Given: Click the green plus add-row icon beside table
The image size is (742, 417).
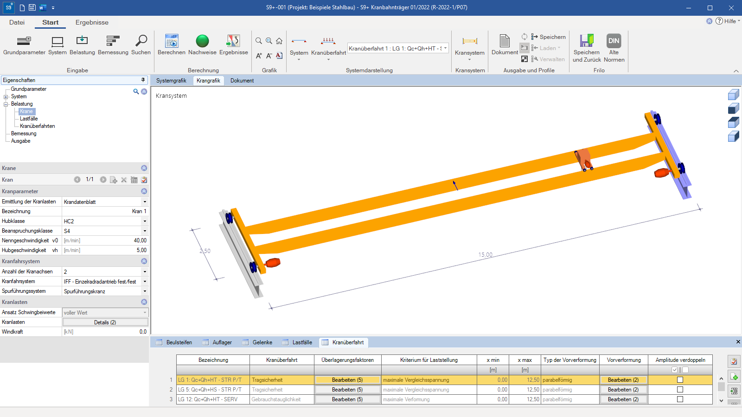Looking at the screenshot, I should 734,376.
